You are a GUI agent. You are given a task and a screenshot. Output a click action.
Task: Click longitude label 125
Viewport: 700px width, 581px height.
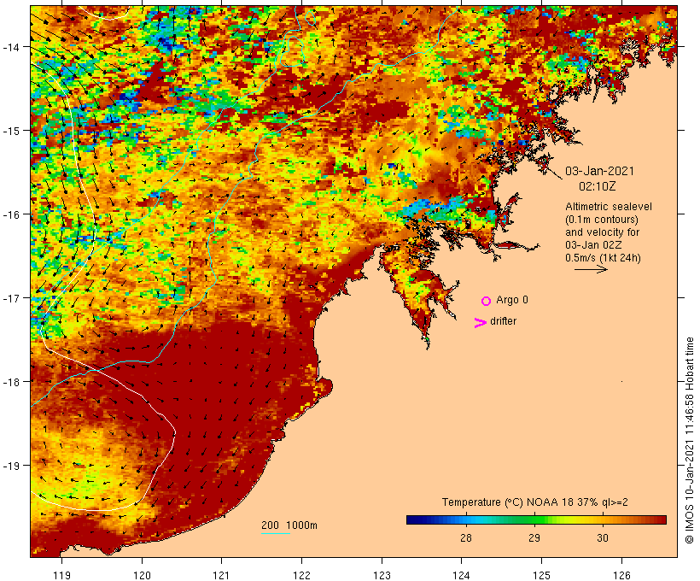[x=541, y=575]
